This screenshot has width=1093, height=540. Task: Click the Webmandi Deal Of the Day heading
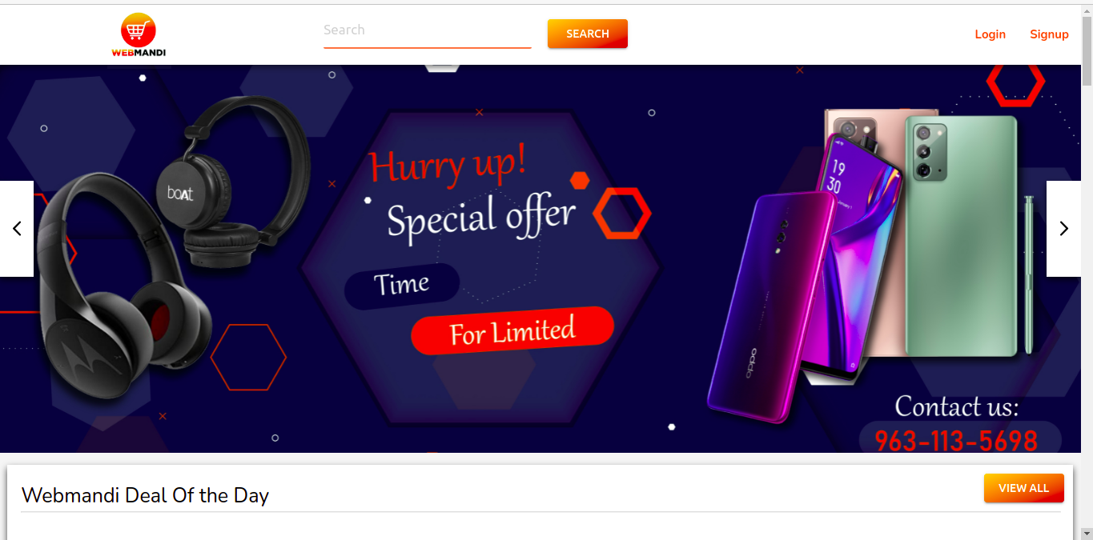[145, 495]
